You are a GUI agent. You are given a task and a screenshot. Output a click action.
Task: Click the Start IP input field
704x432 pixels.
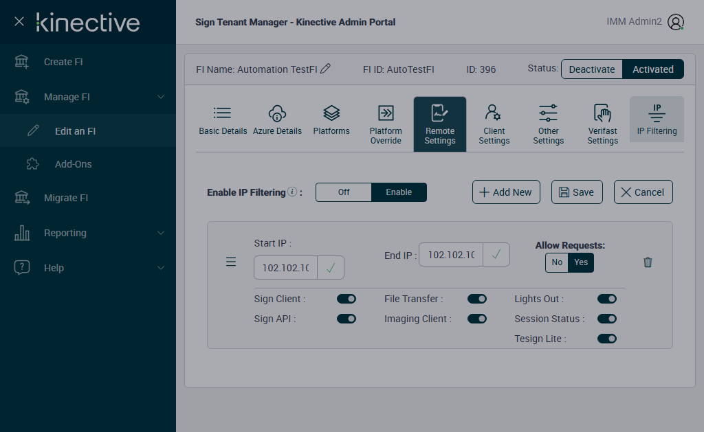[x=285, y=268]
